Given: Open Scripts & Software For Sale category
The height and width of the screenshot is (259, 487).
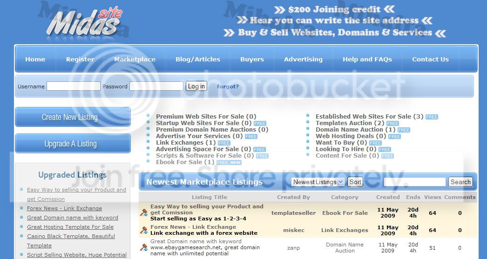Looking at the screenshot, I should click(205, 156).
